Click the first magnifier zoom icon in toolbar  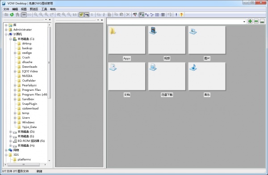coord(36,15)
